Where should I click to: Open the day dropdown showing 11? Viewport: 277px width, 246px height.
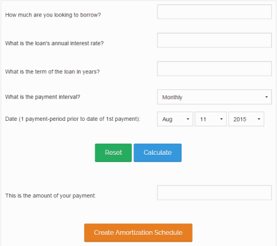211,119
